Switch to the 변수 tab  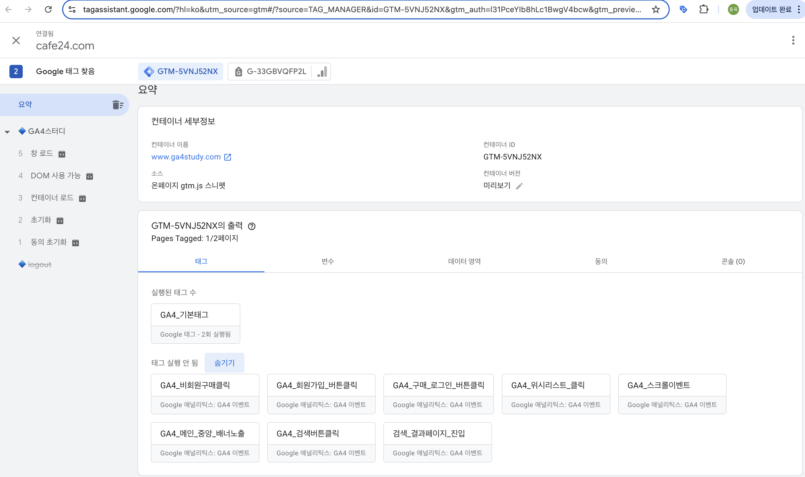328,261
